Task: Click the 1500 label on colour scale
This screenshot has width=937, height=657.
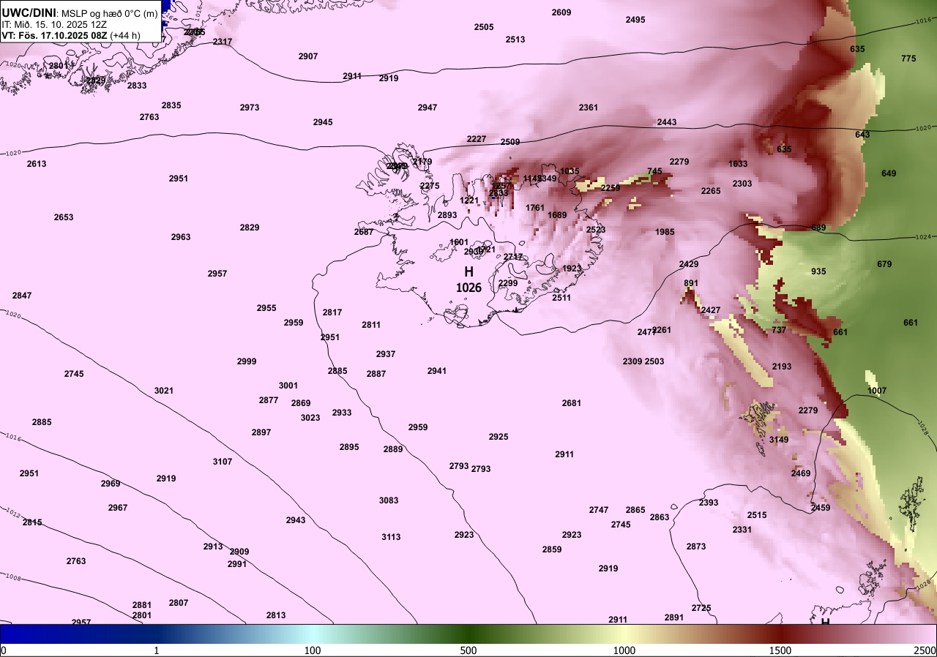Action: [x=780, y=650]
